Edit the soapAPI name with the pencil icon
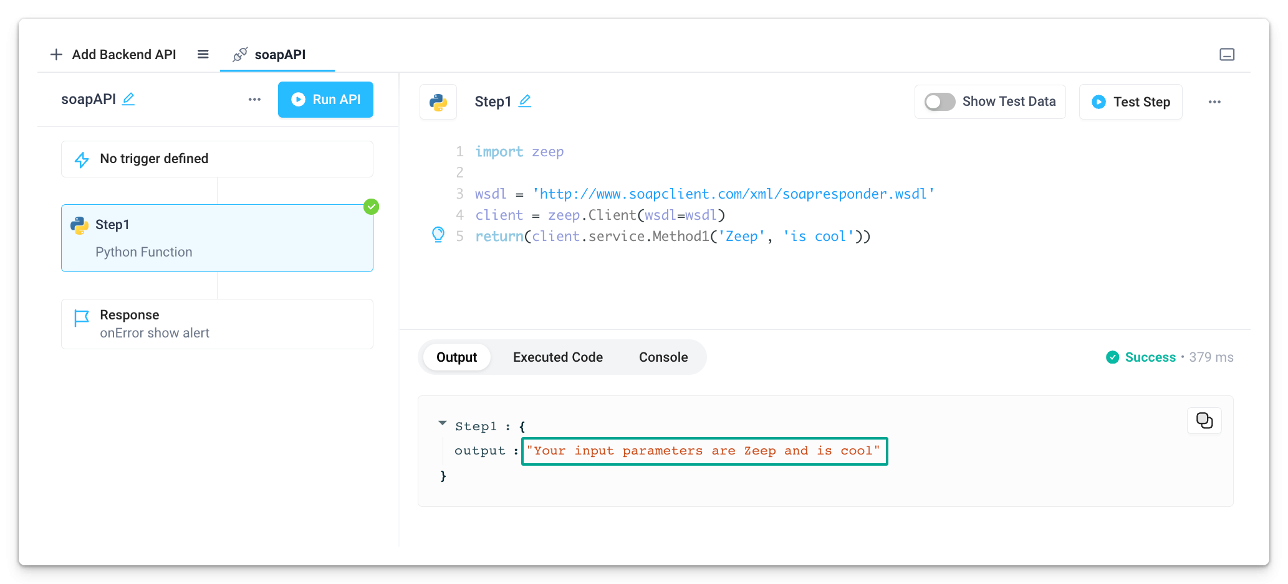The image size is (1288, 584). (x=130, y=99)
